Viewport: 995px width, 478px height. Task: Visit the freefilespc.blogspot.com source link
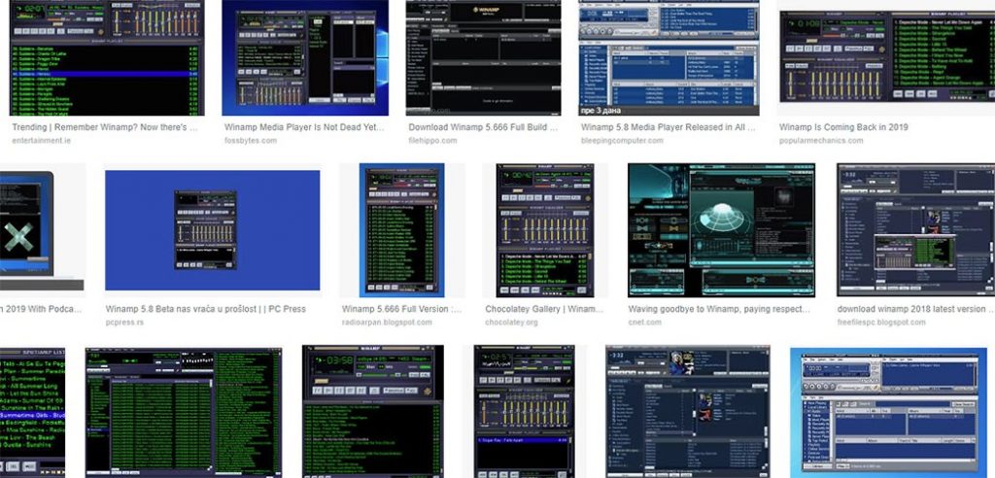(x=880, y=322)
